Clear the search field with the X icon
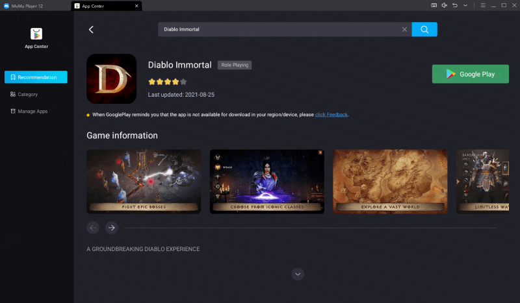 coord(404,29)
